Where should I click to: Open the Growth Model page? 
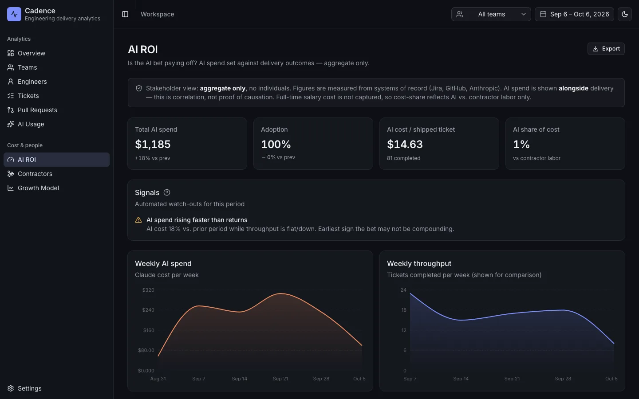pyautogui.click(x=56, y=188)
